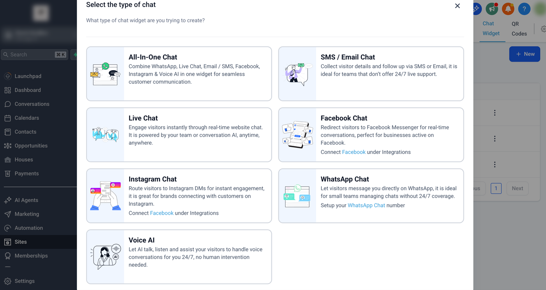Open the Facebook link under Instagram Chat

161,213
